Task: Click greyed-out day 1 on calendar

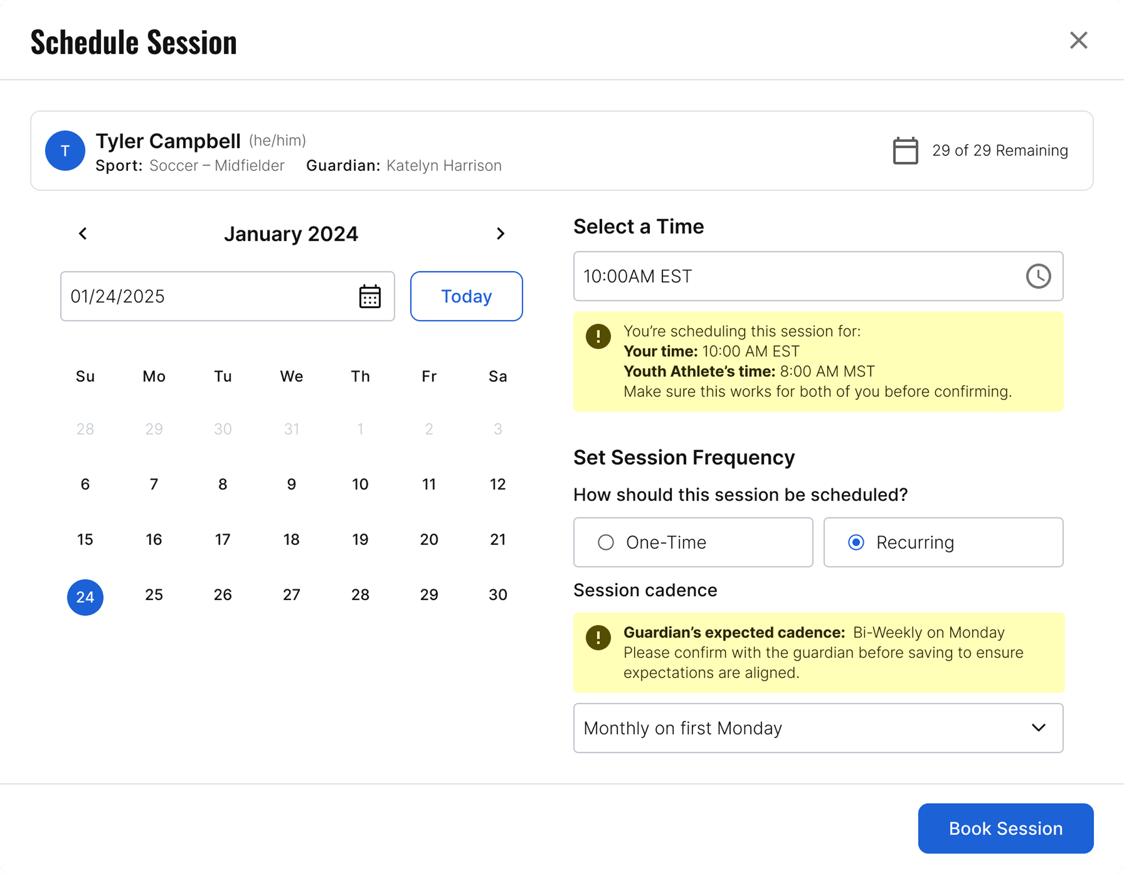Action: pyautogui.click(x=360, y=429)
